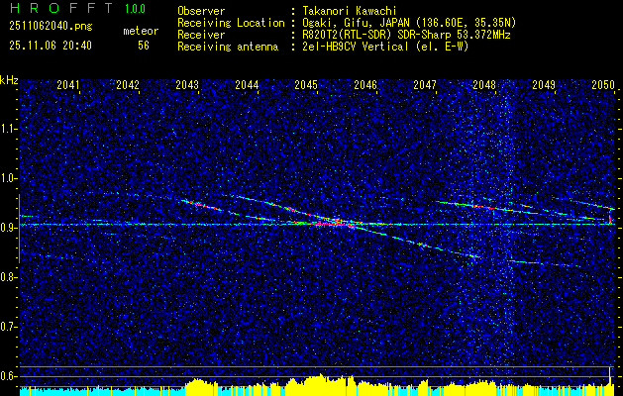Click the 0.6 frequency axis label
The height and width of the screenshot is (396, 623).
coord(8,376)
